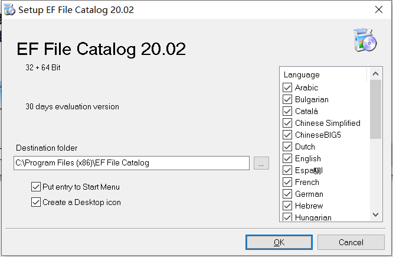
Task: Close the setup window
Action: tap(379, 9)
